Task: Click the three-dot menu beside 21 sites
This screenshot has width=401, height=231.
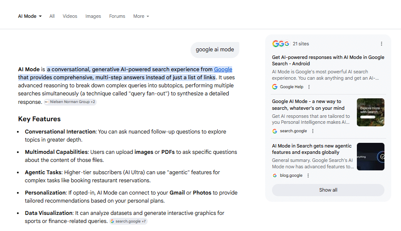Action: click(381, 44)
